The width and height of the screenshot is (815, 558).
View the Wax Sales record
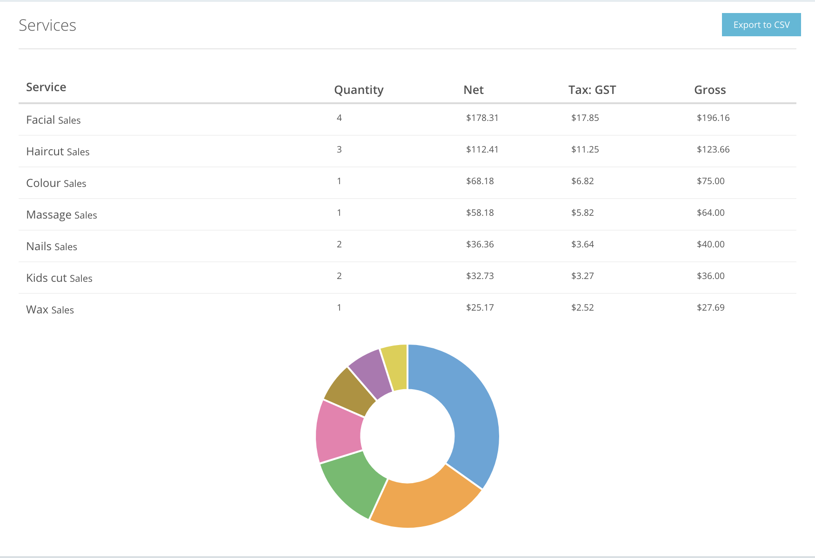(50, 309)
